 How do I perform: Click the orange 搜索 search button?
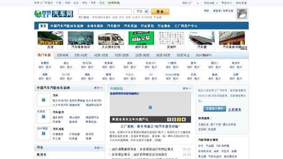pos(160,11)
